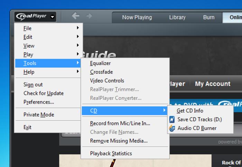This screenshot has height=167, width=242.
Task: Open the View submenu
Action: [48, 46]
